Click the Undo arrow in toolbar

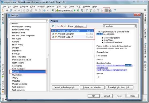point(16,10)
